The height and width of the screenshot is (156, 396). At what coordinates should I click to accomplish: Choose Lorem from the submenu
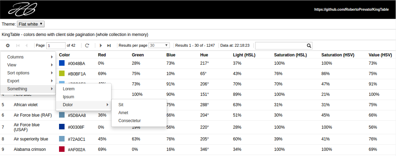[69, 89]
